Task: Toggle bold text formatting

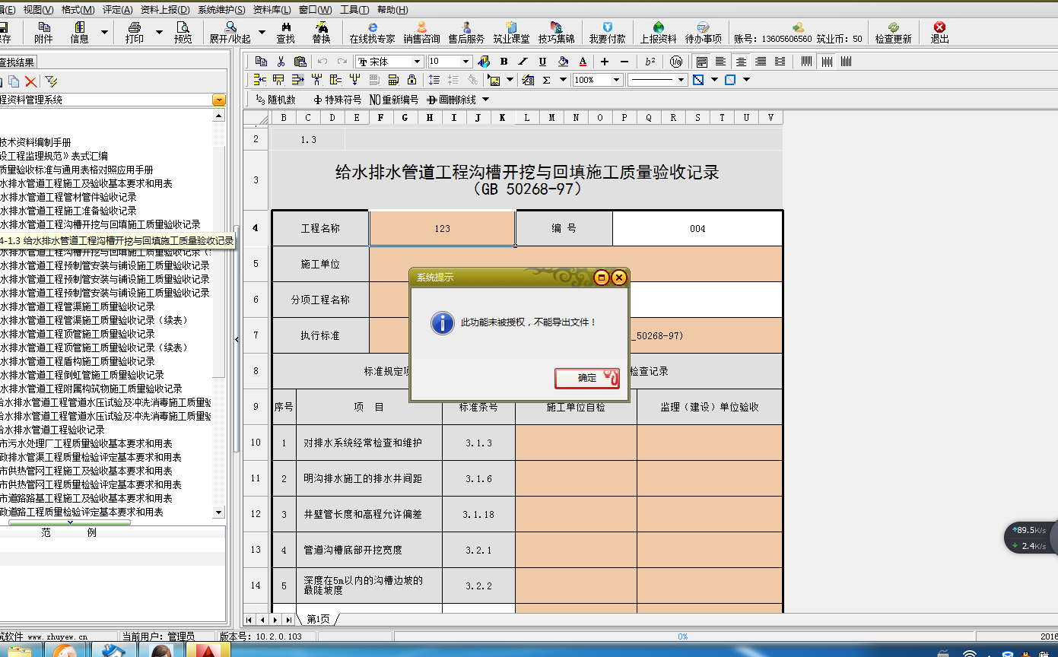Action: point(504,62)
